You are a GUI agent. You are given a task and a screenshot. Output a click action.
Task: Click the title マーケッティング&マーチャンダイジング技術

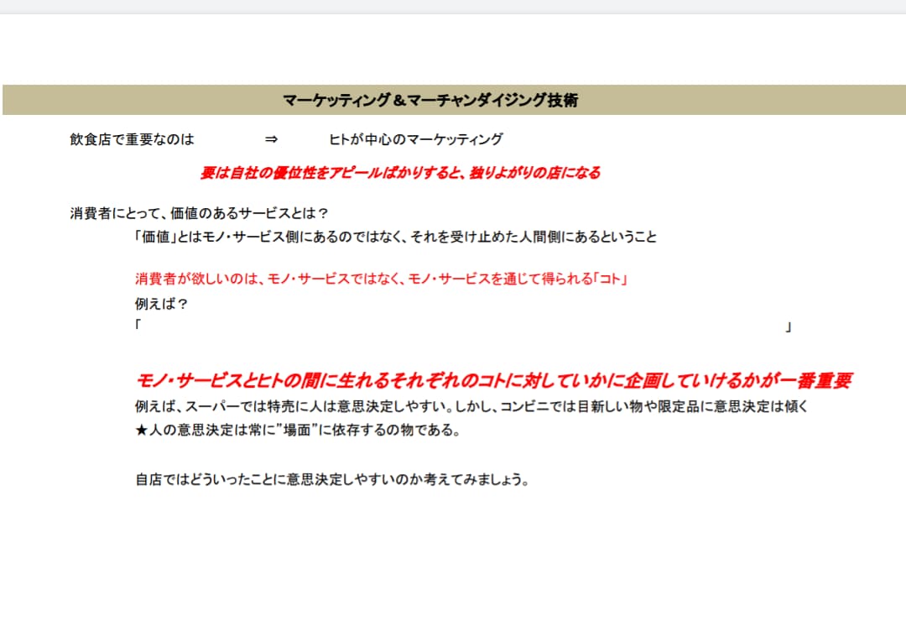(430, 100)
